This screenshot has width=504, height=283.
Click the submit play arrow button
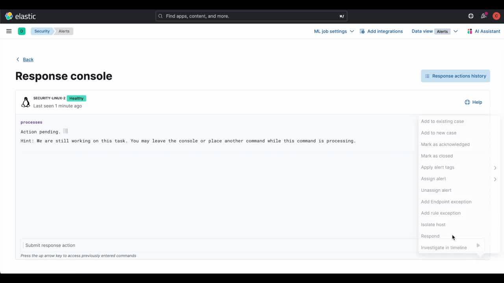coord(478,245)
